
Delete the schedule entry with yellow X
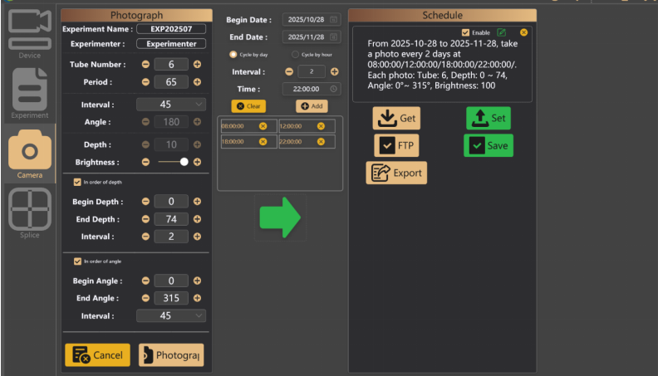(523, 32)
